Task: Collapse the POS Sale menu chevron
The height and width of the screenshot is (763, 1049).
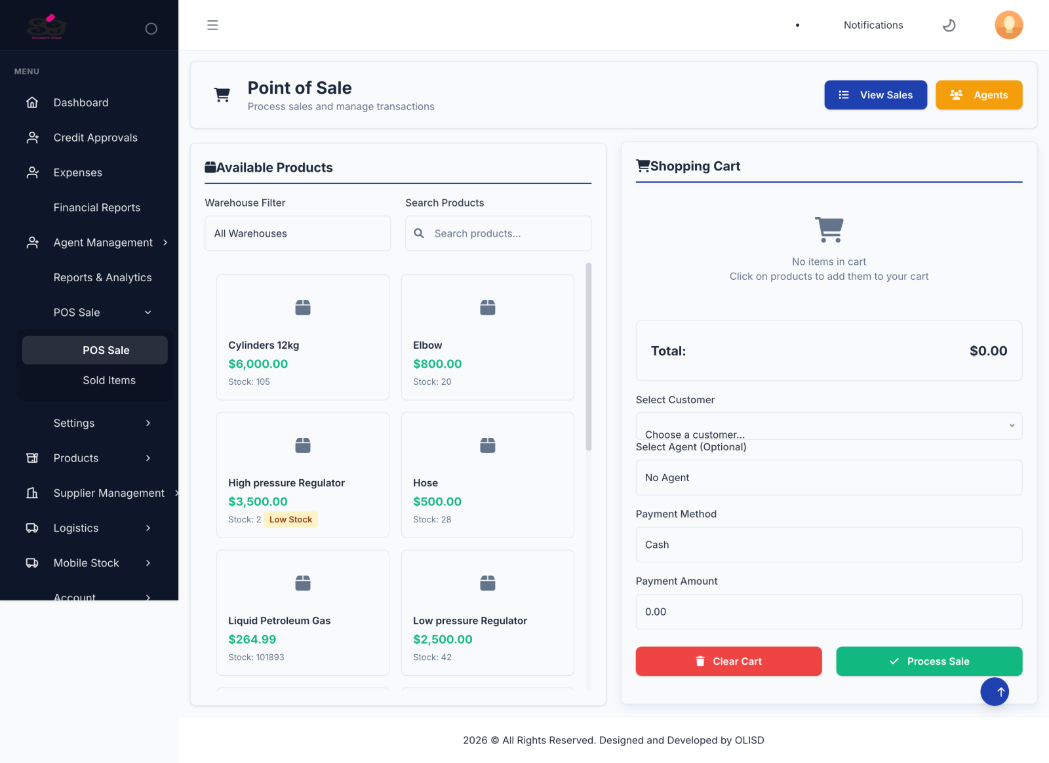Action: [x=148, y=313]
